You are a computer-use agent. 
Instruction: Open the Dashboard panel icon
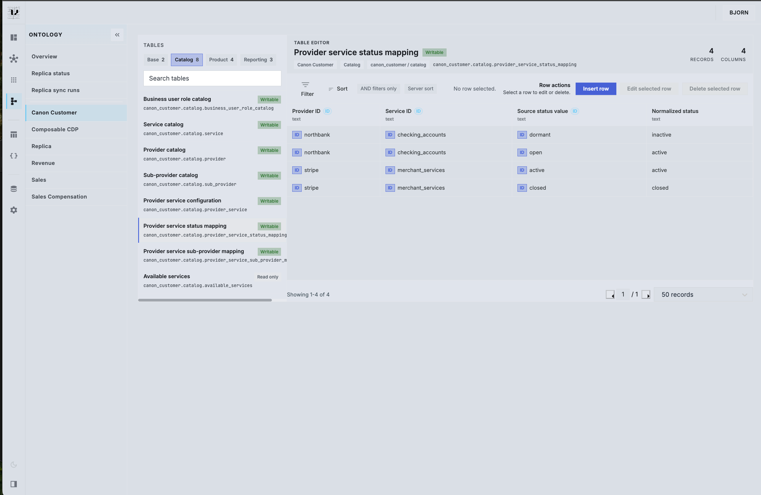(x=14, y=37)
